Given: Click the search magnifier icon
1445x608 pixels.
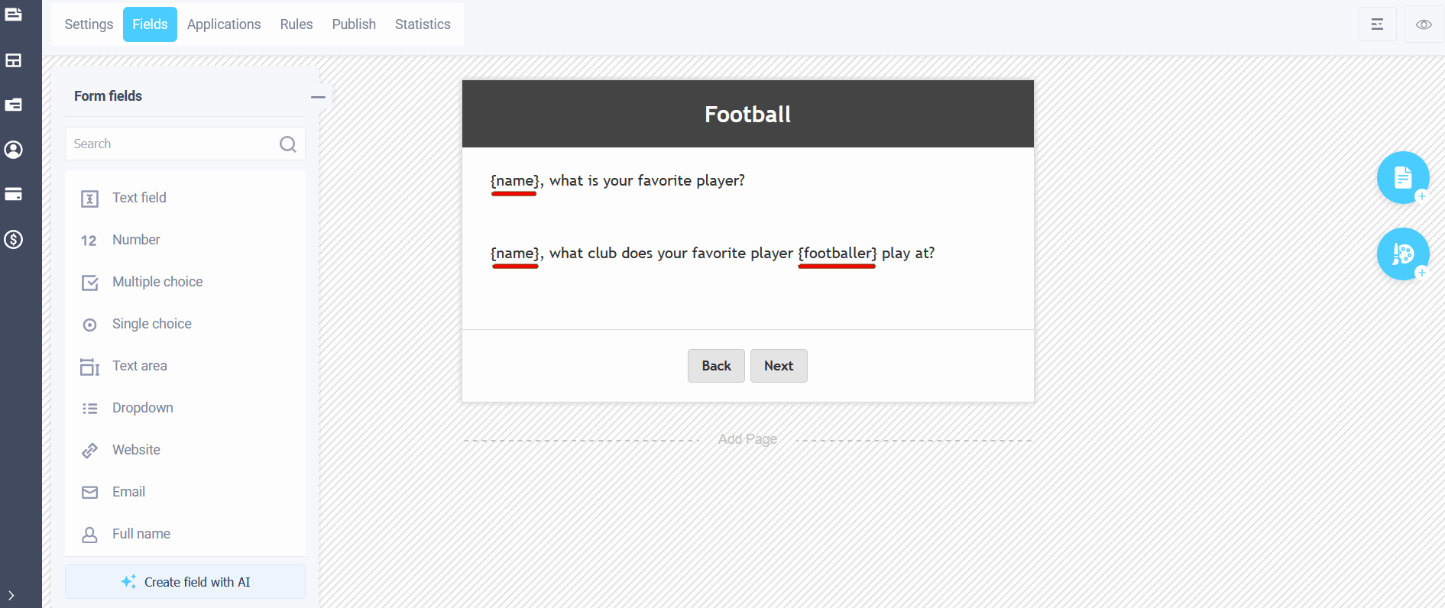Looking at the screenshot, I should [x=288, y=144].
